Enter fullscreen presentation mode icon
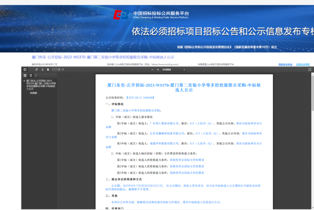Image resolution: width=314 pixels, height=210 pixels. 310,70
